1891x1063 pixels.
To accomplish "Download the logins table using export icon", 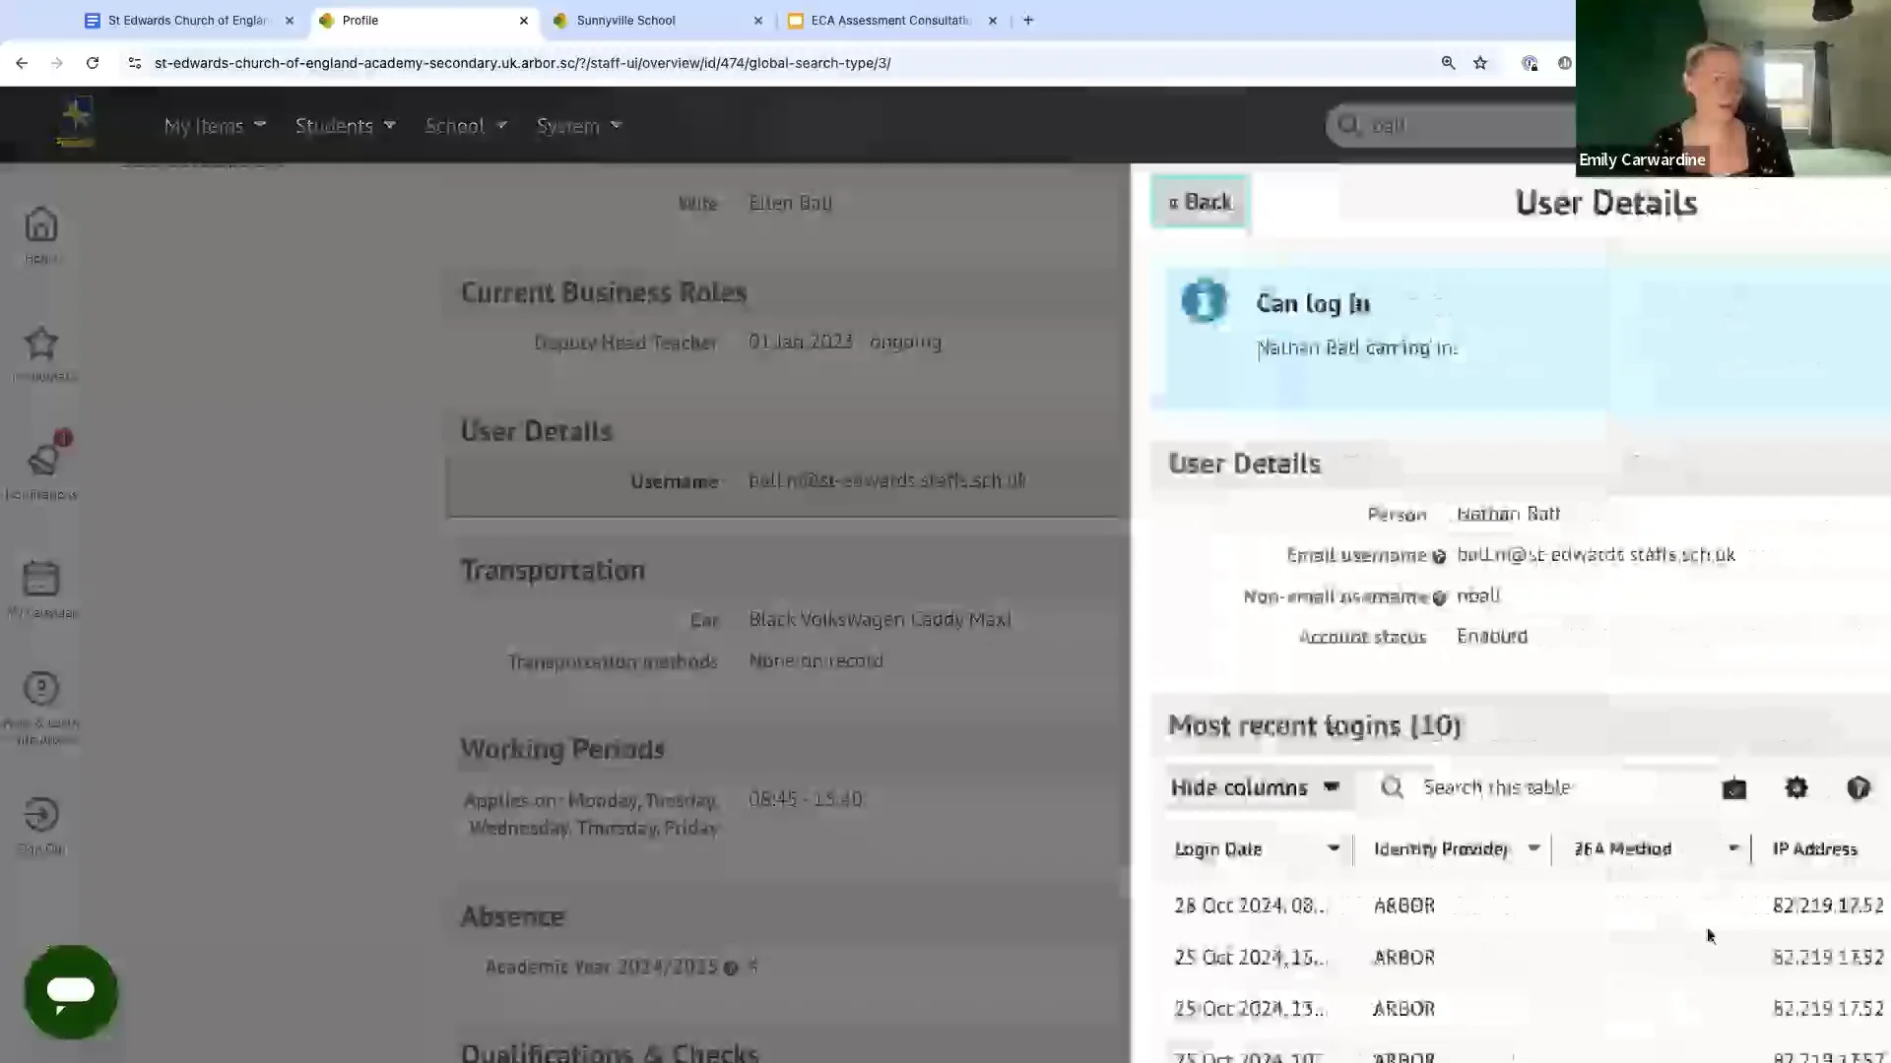I will point(1734,788).
